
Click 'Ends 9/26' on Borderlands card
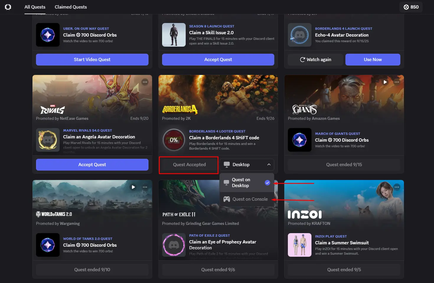[265, 118]
